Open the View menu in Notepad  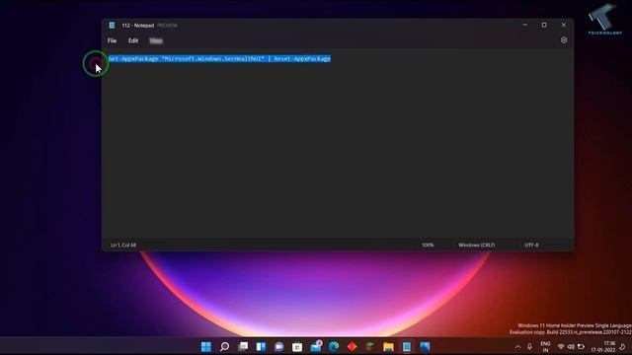click(x=156, y=40)
